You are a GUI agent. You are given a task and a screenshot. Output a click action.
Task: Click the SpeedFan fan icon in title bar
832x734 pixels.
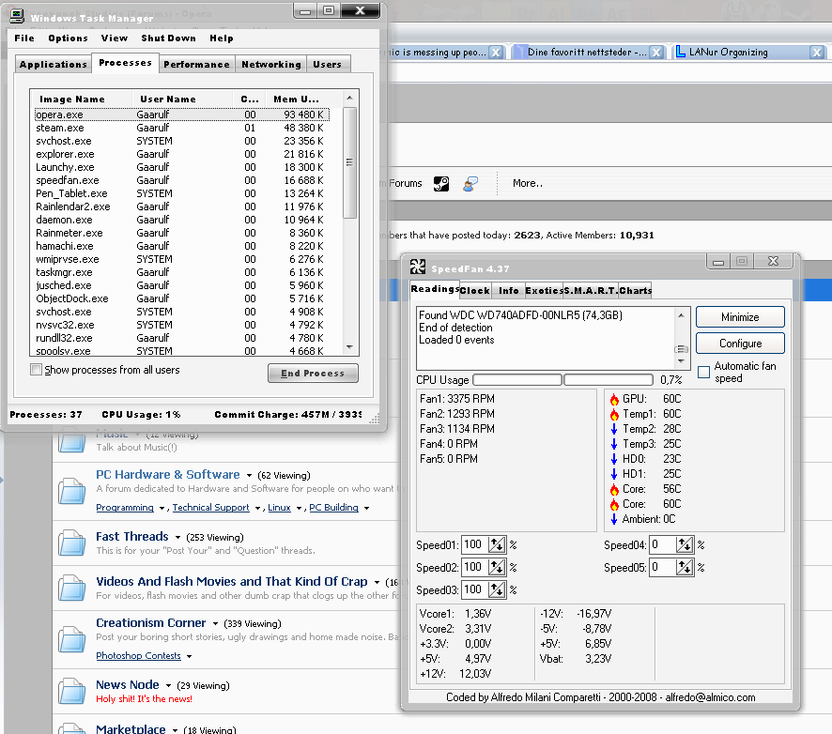pos(418,267)
